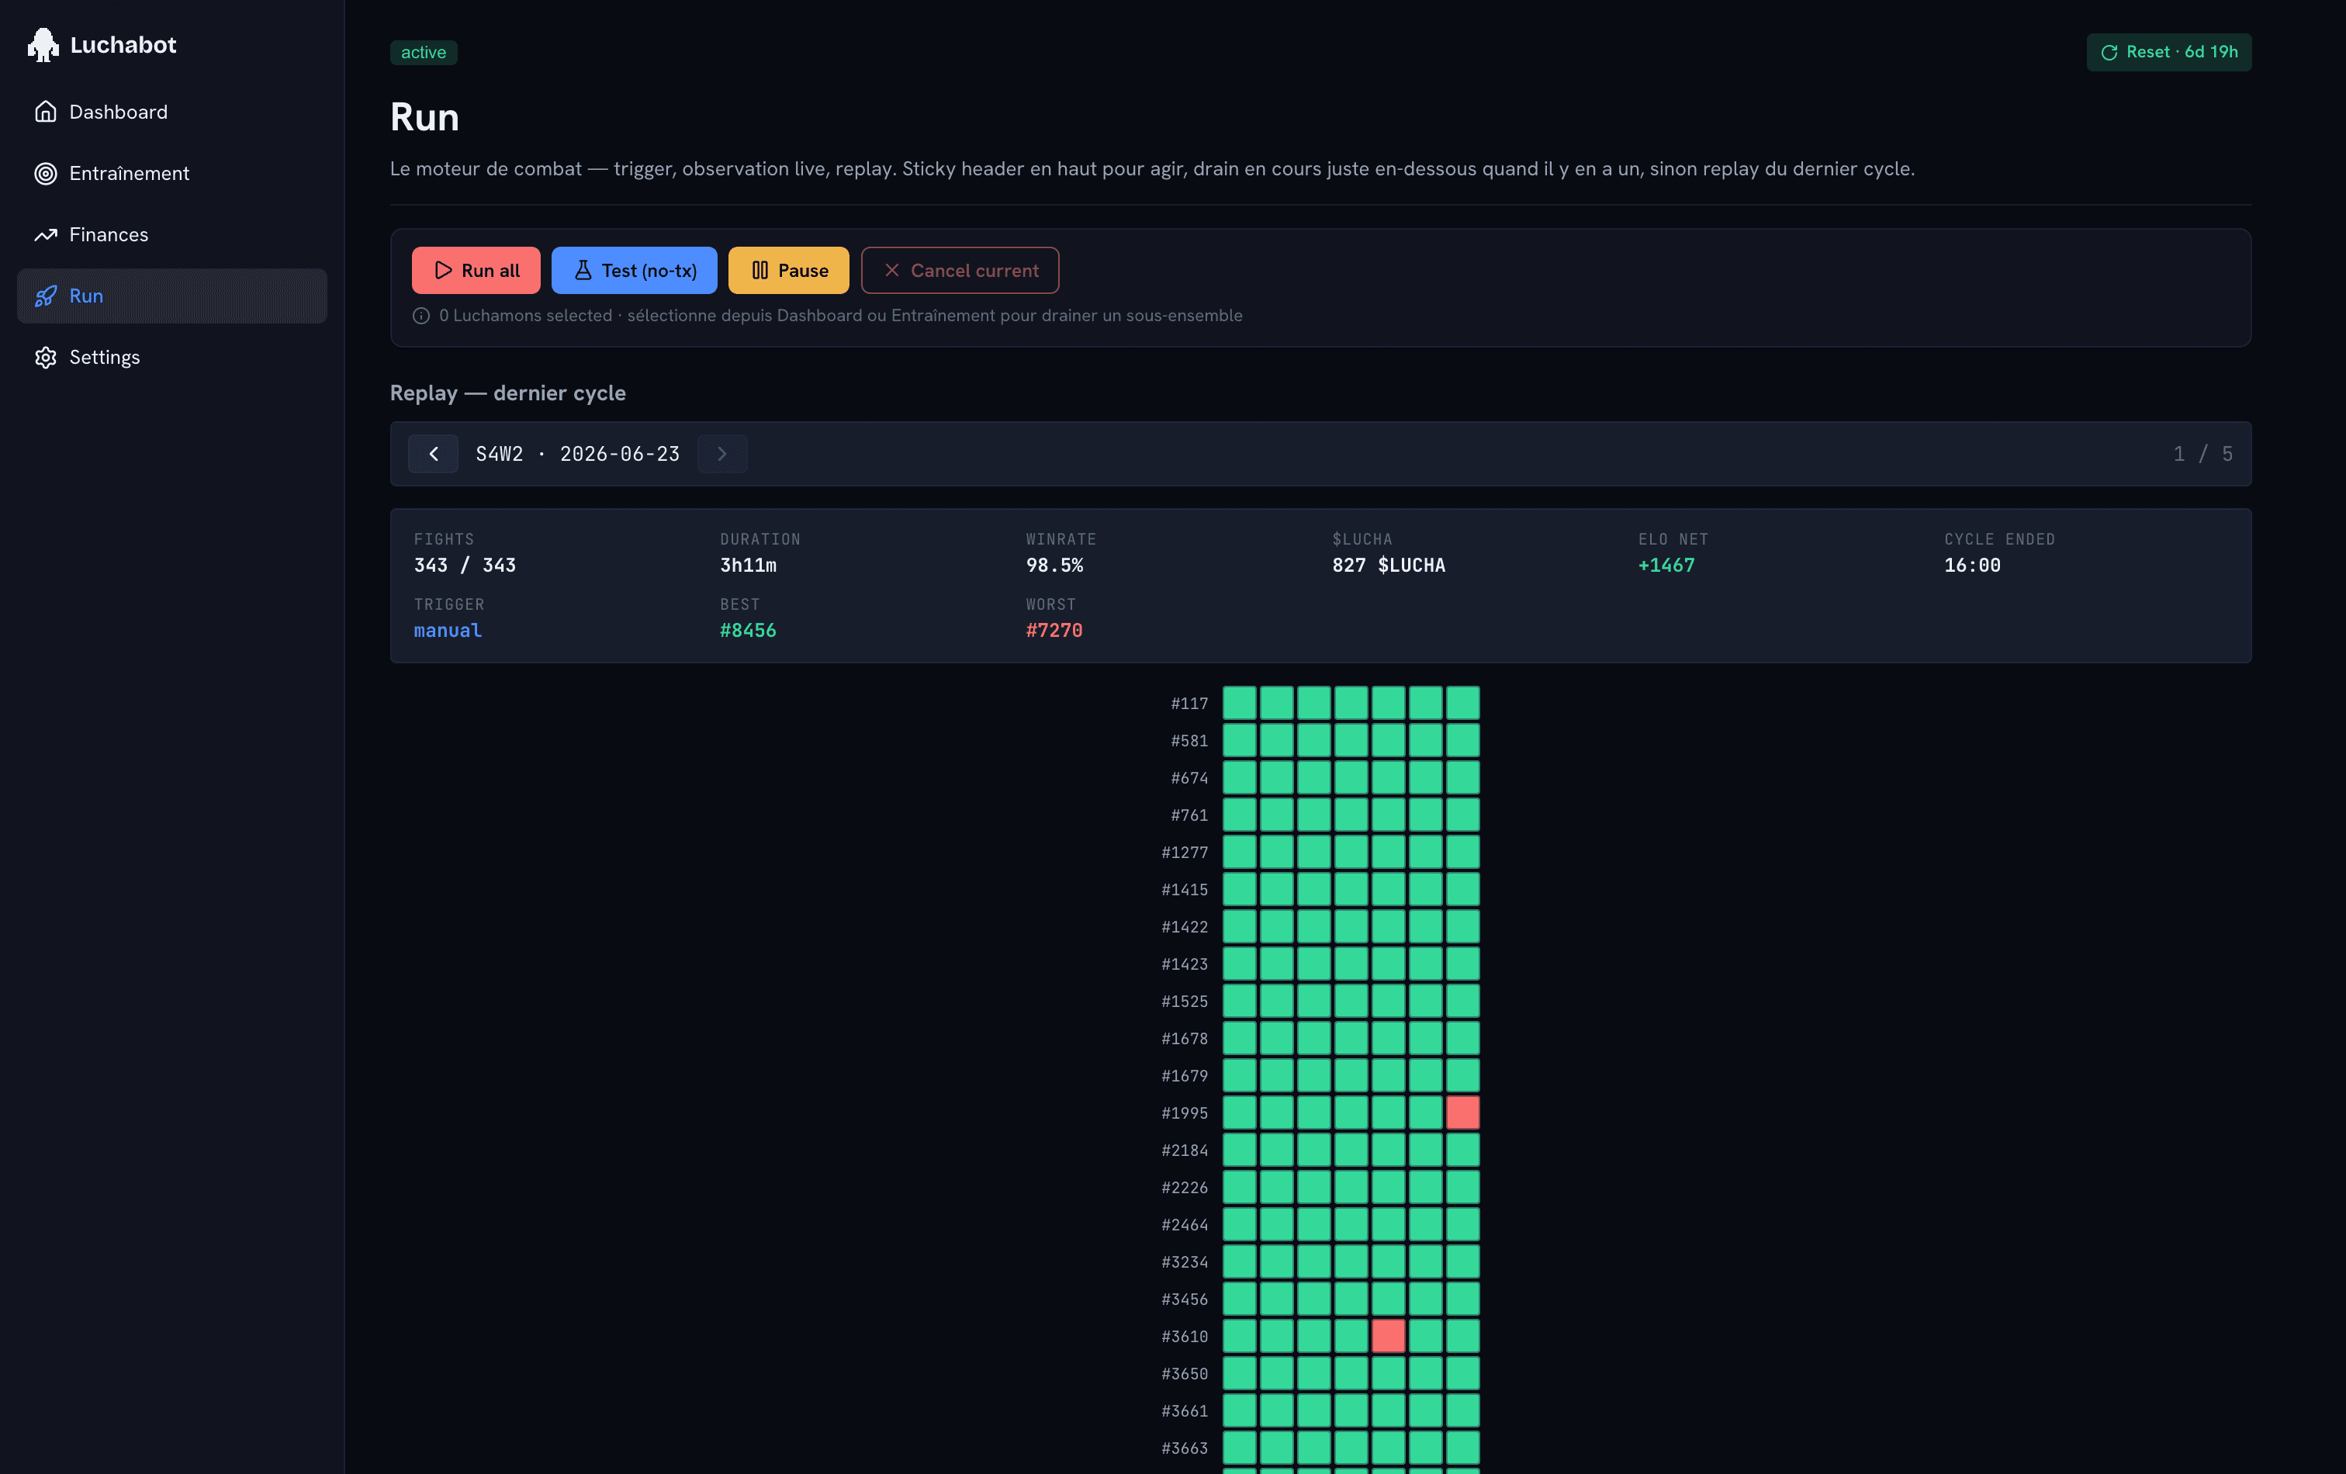Select row label #1422
This screenshot has height=1474, width=2346.
coord(1185,928)
